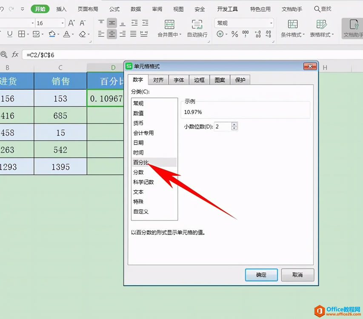Click the Find search button

point(323,9)
